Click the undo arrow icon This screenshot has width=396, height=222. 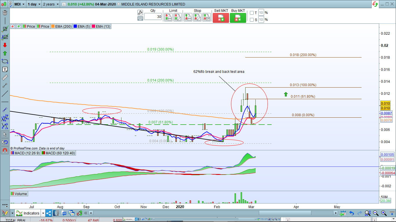pos(352,213)
